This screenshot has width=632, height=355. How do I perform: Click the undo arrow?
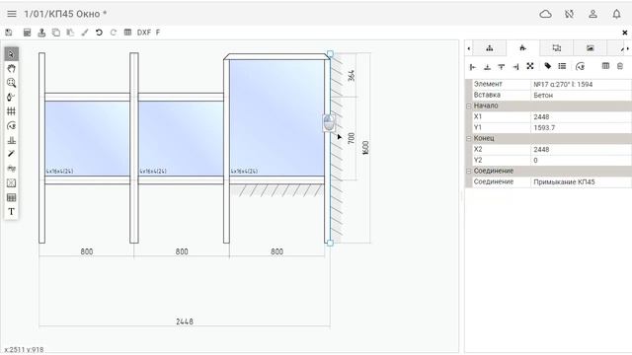point(99,33)
